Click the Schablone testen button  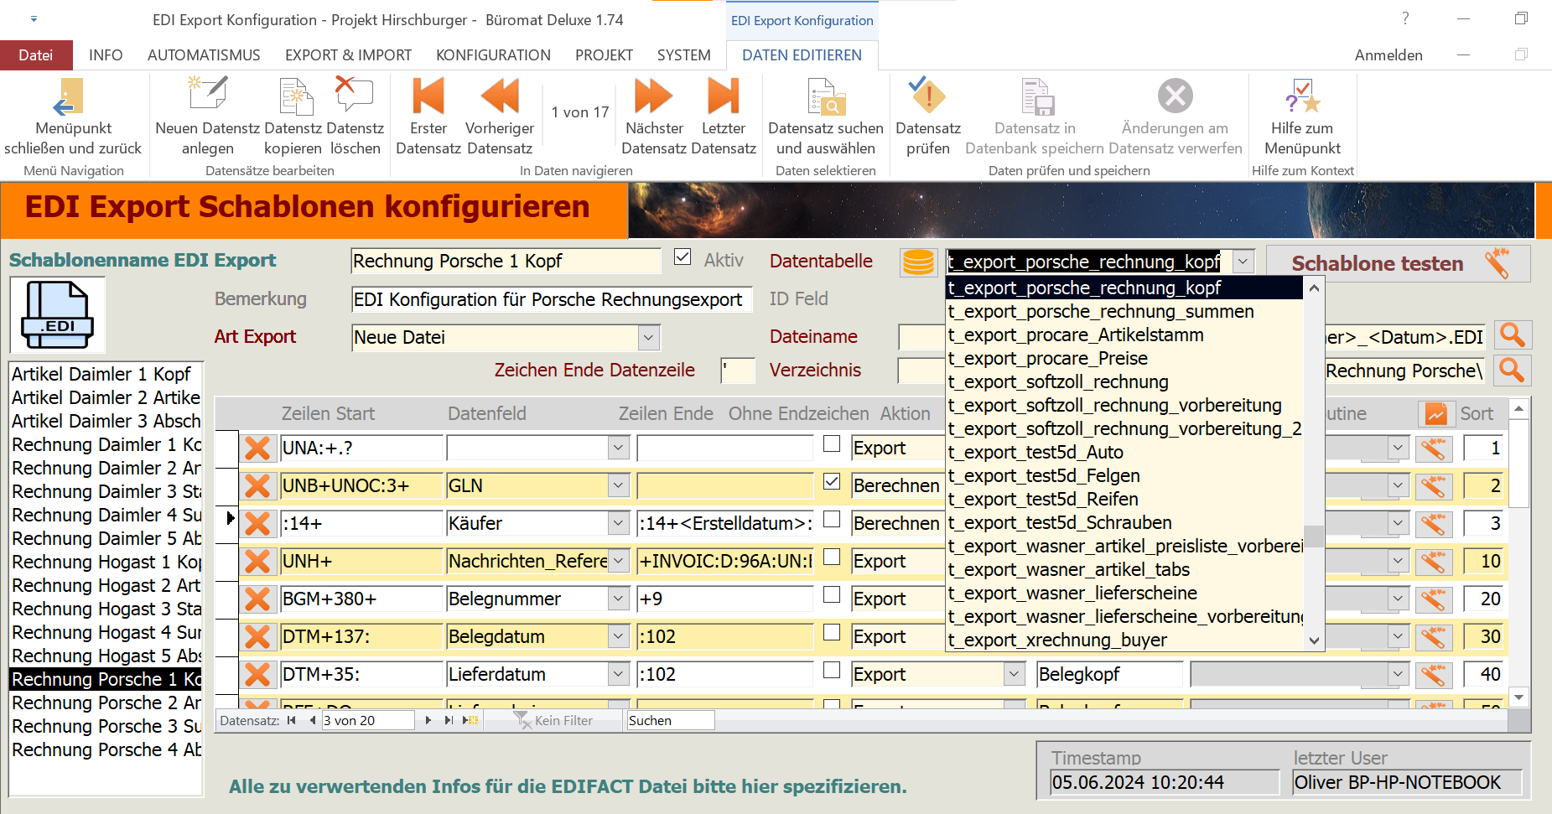[x=1397, y=263]
